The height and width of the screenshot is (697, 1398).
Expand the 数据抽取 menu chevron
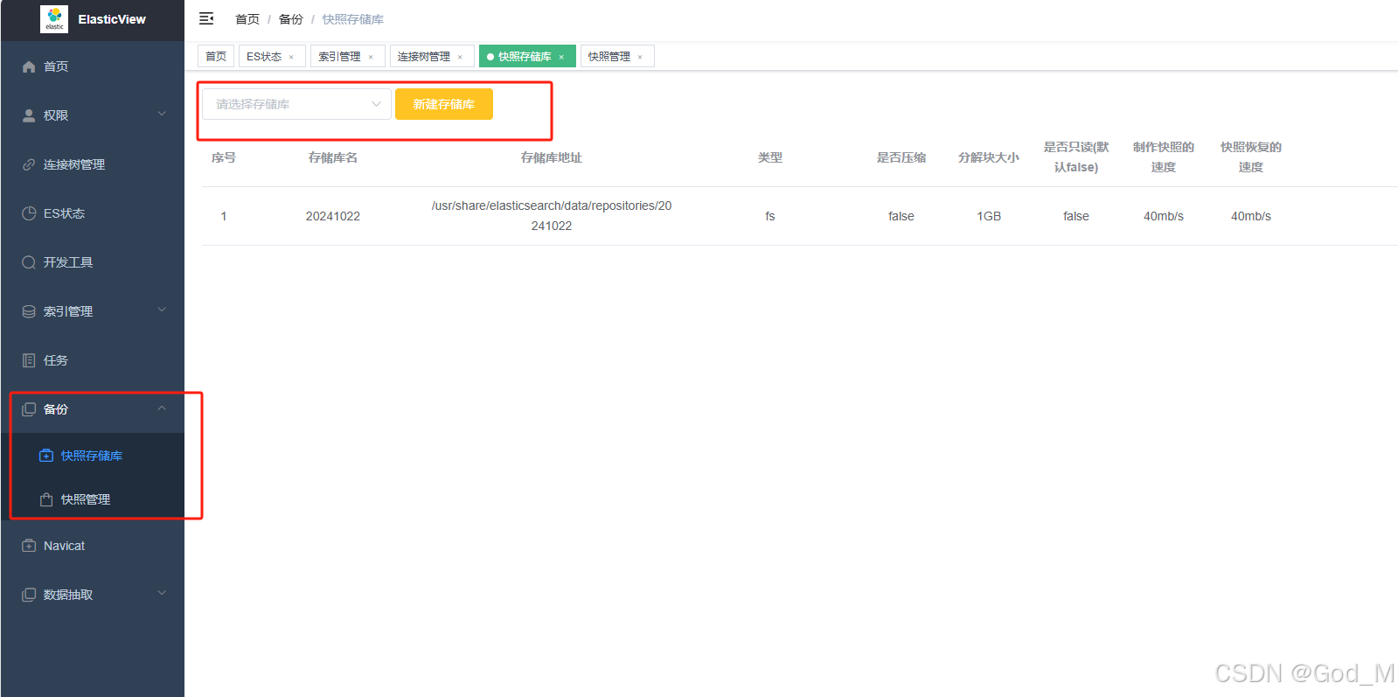pyautogui.click(x=162, y=593)
